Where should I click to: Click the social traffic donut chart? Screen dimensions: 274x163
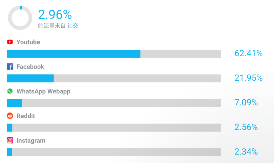point(20,18)
